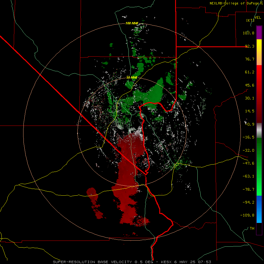Select the -47.6 scale label
This screenshot has height=264, width=264.
click(248, 163)
